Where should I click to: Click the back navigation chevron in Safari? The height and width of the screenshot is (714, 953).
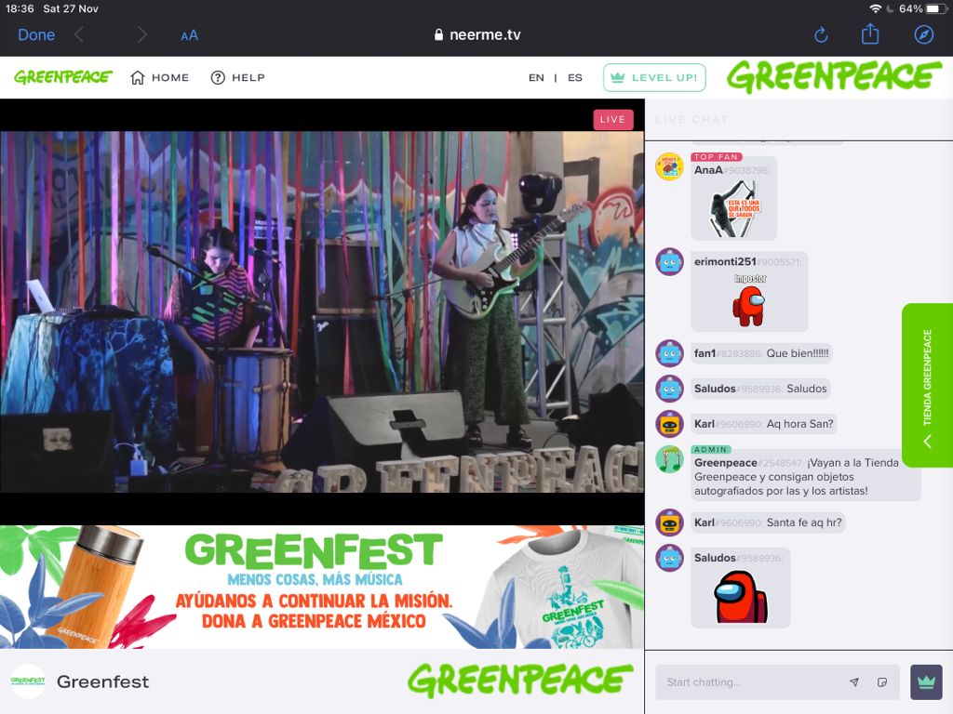79,34
